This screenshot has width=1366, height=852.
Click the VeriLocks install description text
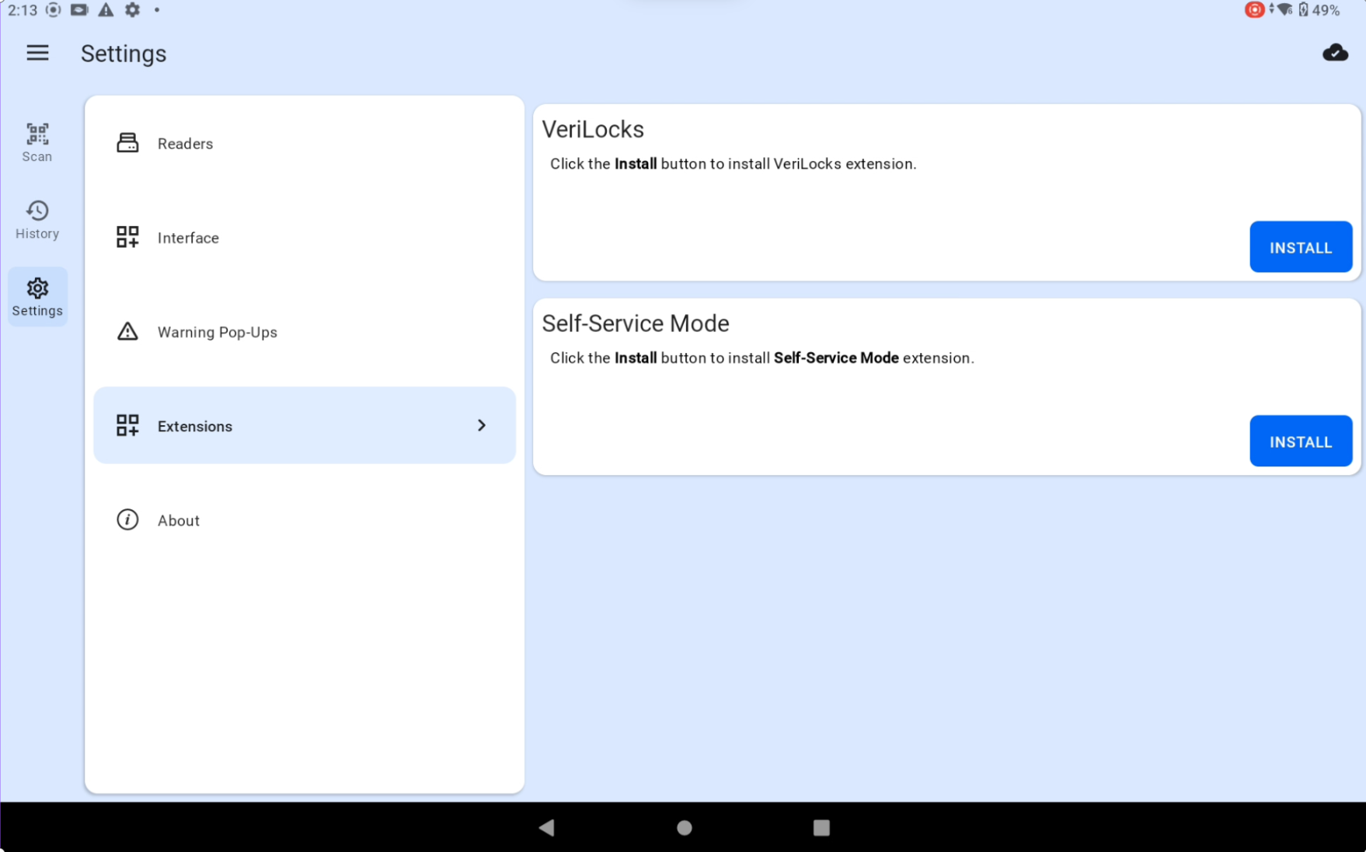coord(734,164)
